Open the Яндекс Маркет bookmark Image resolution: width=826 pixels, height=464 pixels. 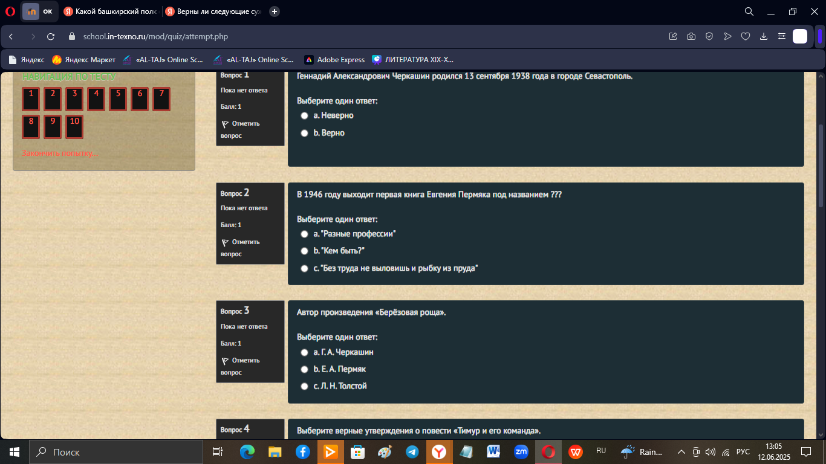click(83, 60)
